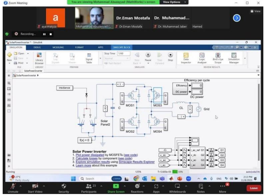Image resolution: width=265 pixels, height=195 pixels.
Task: Leave the Zoom meeting
Action: pyautogui.click(x=254, y=188)
